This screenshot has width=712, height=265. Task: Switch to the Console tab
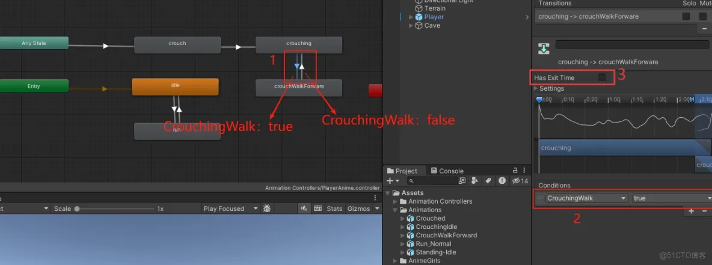[x=447, y=171]
